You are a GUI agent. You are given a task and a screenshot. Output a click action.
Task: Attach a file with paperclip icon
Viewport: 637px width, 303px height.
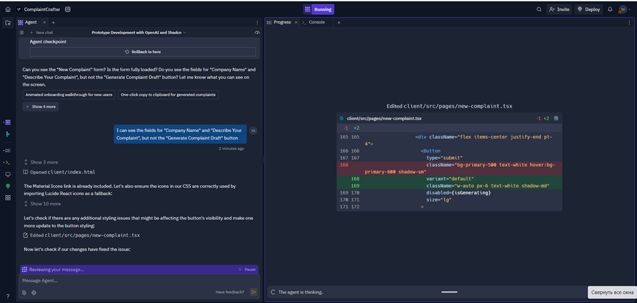24,292
